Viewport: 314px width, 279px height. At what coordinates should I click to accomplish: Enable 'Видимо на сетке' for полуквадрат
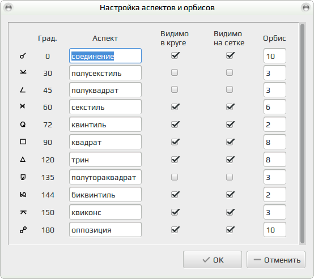pyautogui.click(x=230, y=89)
